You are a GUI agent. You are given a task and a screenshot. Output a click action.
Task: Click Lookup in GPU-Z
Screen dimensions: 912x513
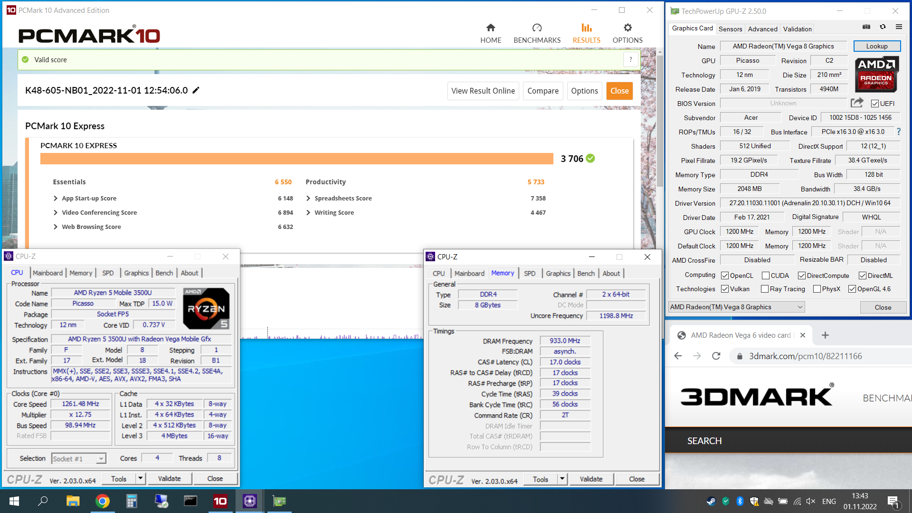876,46
